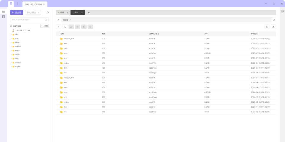Expand the wfgb group

tap(11, 54)
